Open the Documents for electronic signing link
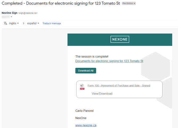The image size is (178, 128). click(109, 61)
